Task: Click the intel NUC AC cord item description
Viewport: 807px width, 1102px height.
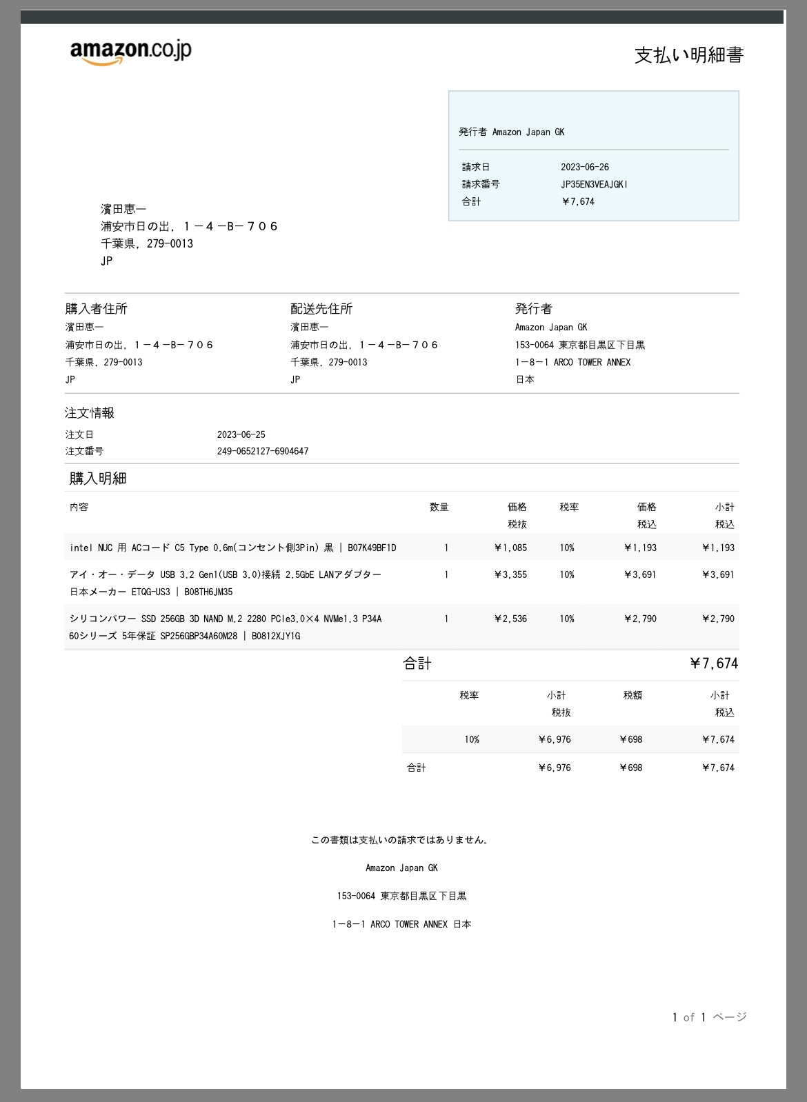Action: [232, 548]
